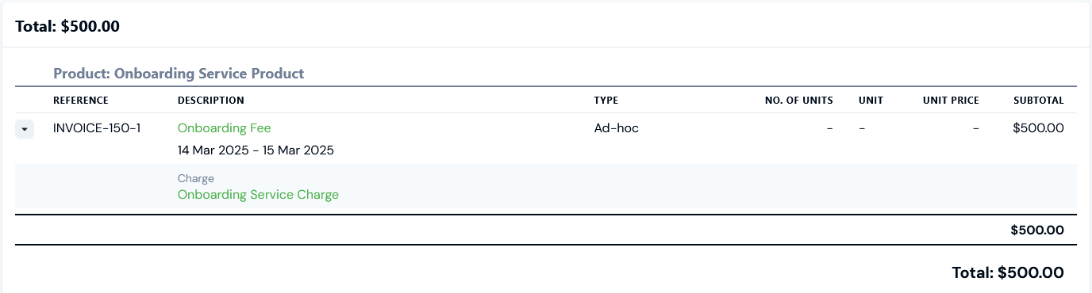Click the Reference column header

click(81, 101)
